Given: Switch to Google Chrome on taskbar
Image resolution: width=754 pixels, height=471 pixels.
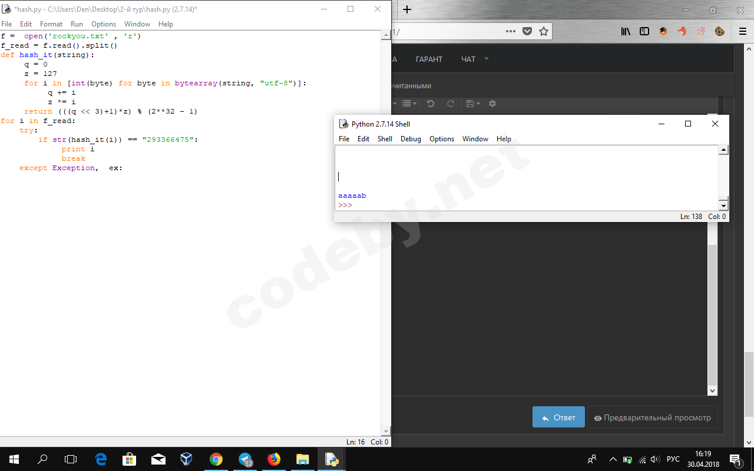Looking at the screenshot, I should (x=216, y=459).
